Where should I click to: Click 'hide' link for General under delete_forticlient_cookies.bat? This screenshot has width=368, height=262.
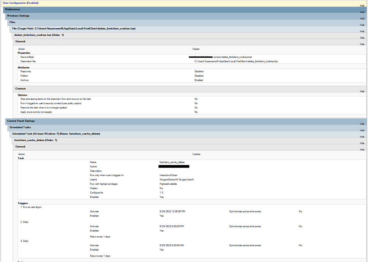[x=362, y=44]
